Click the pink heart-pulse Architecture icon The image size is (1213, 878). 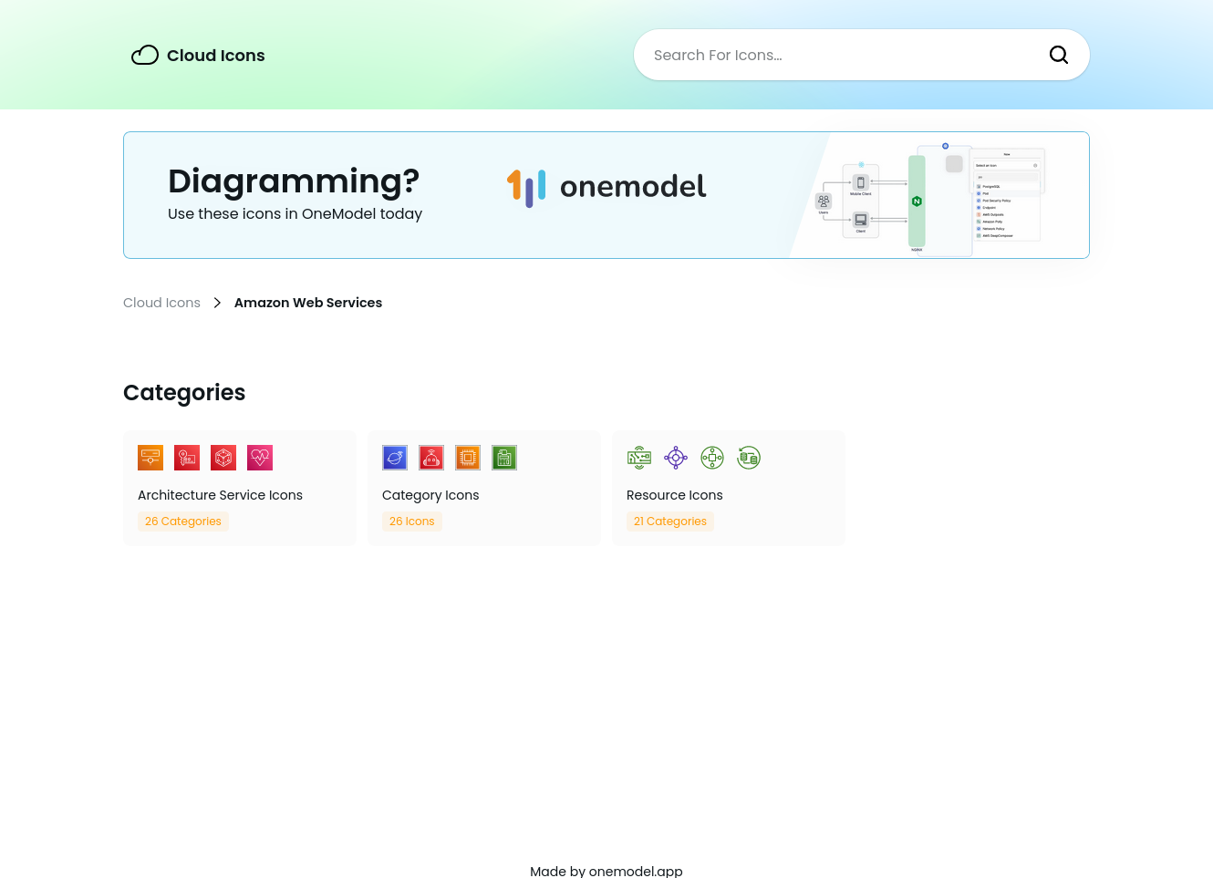(260, 458)
